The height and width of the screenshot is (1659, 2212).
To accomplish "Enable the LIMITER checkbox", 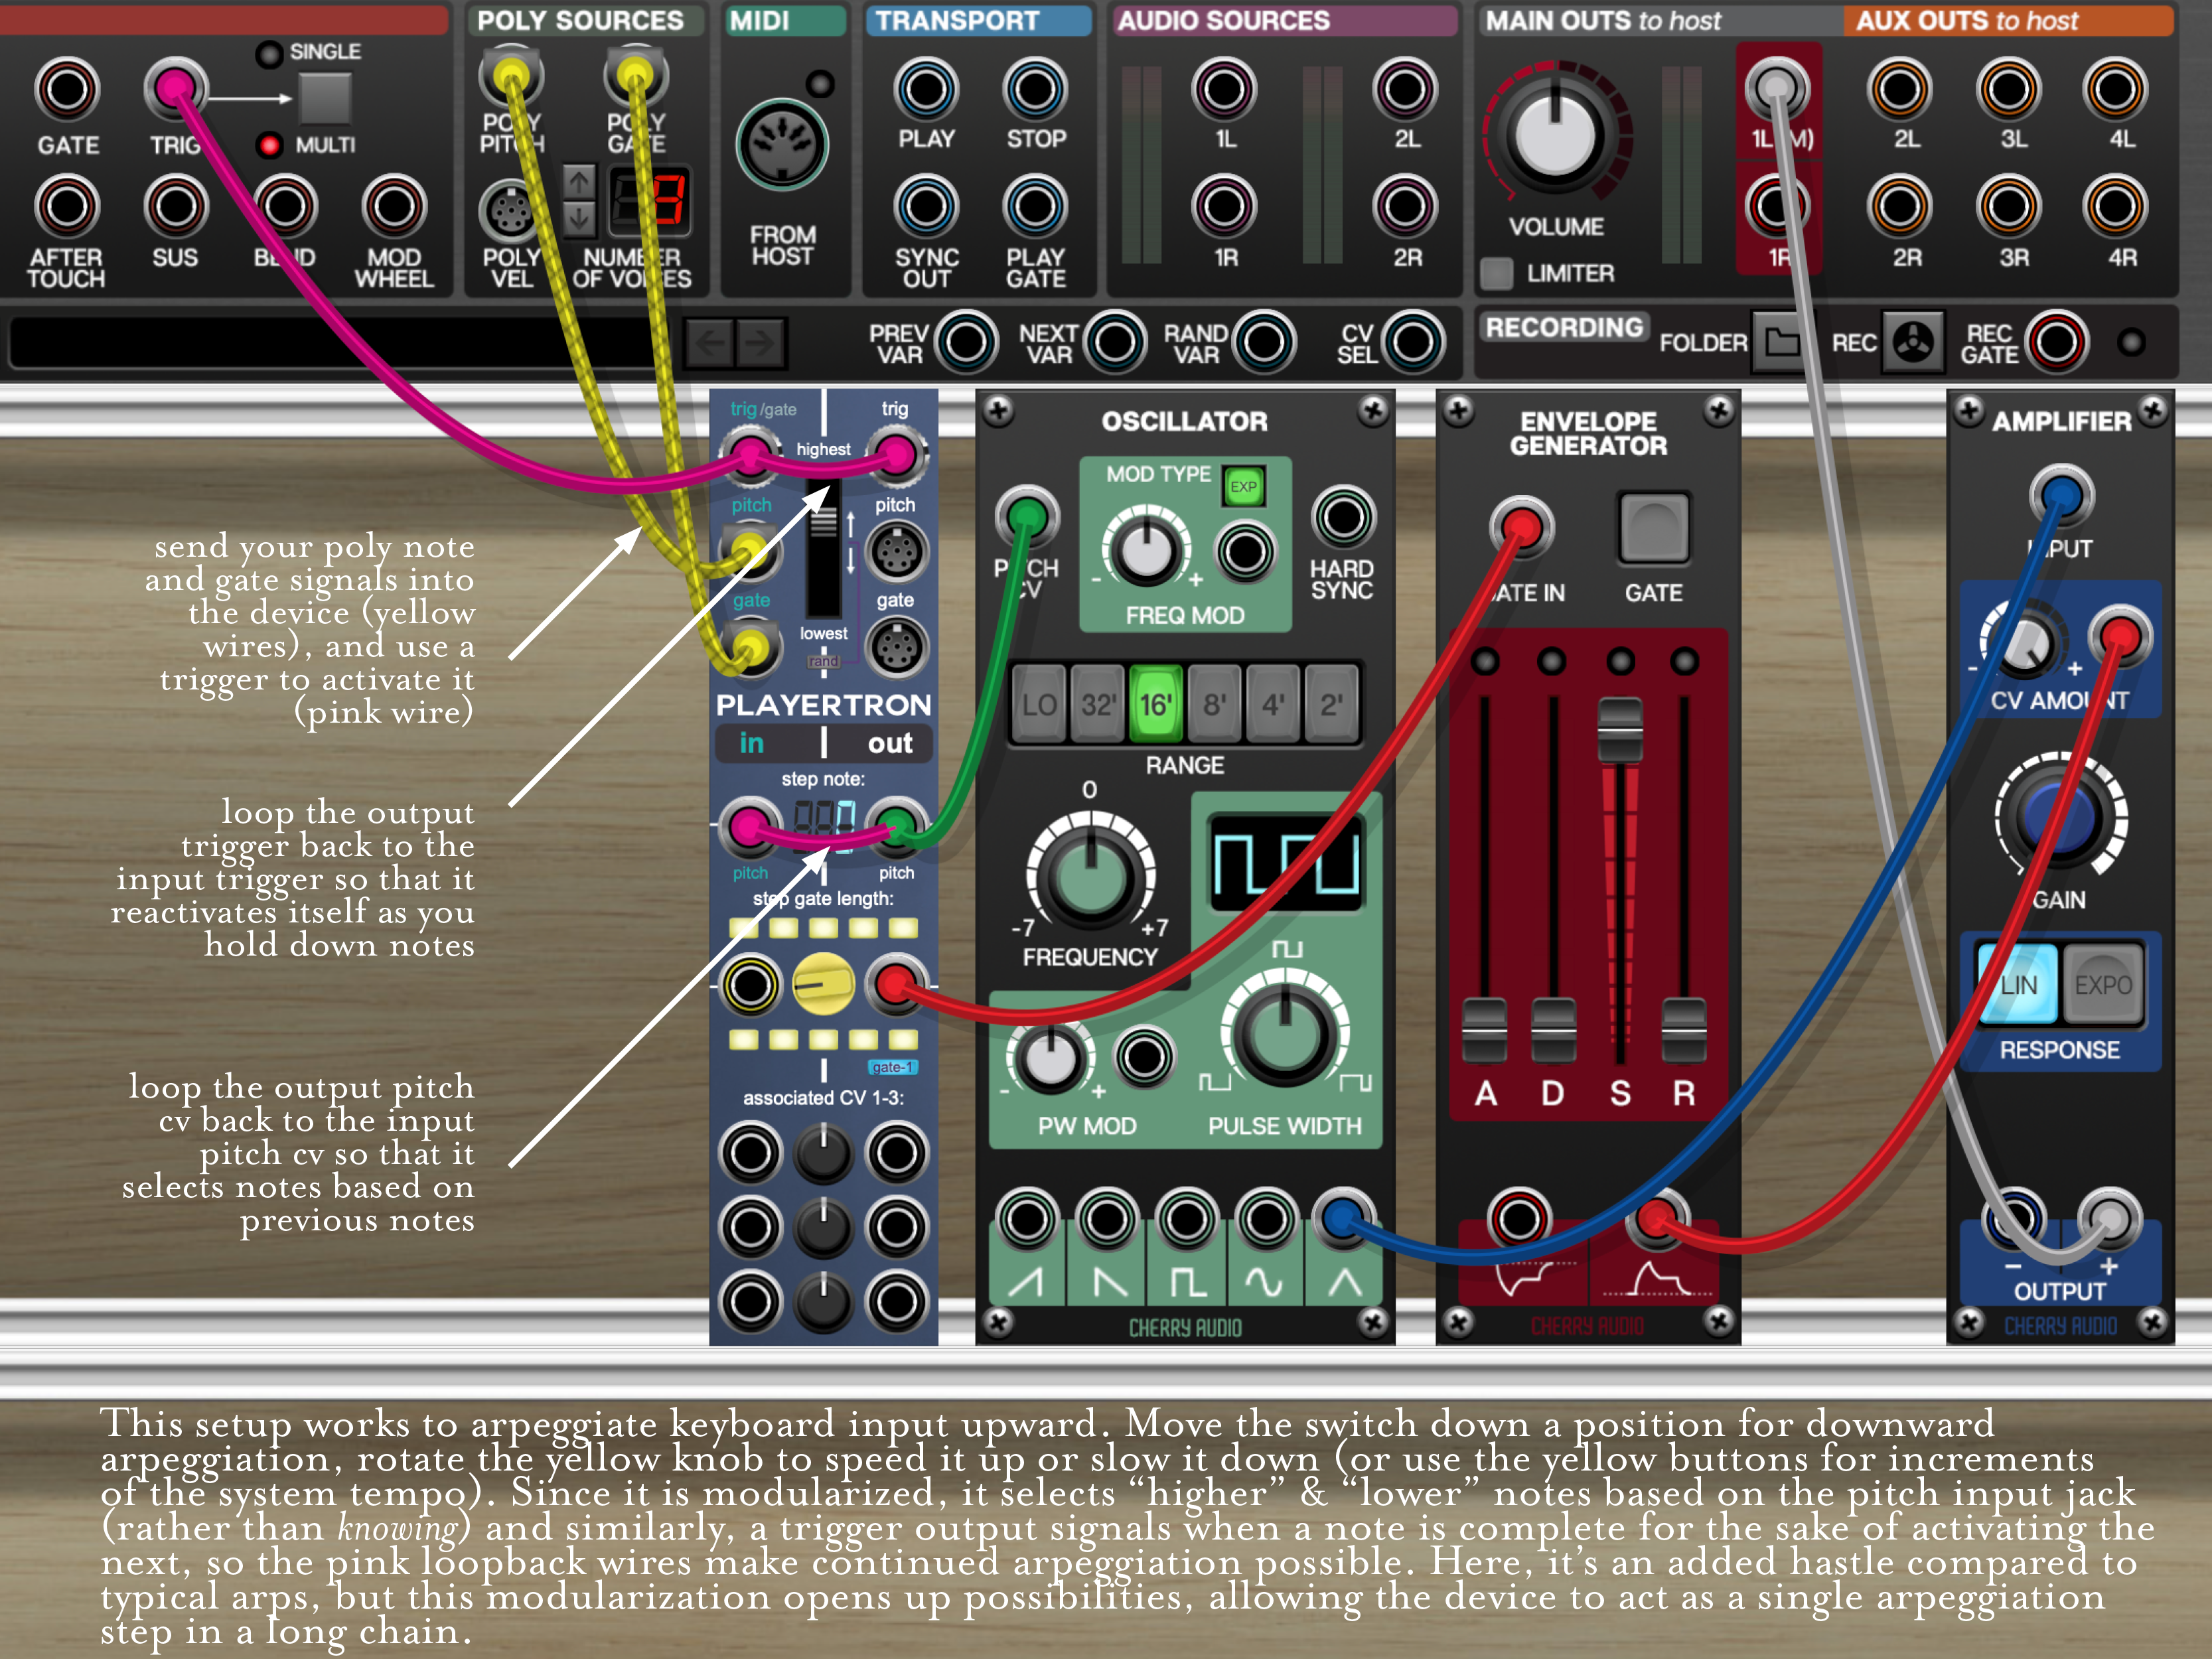I will [1496, 273].
